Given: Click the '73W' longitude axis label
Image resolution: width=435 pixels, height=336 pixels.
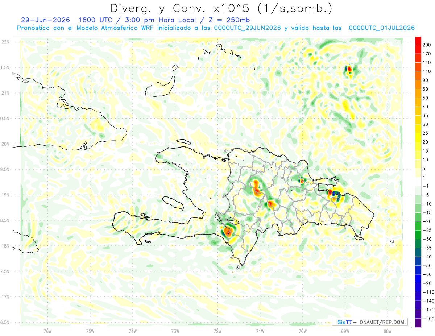Looking at the screenshot, I should (175, 331).
